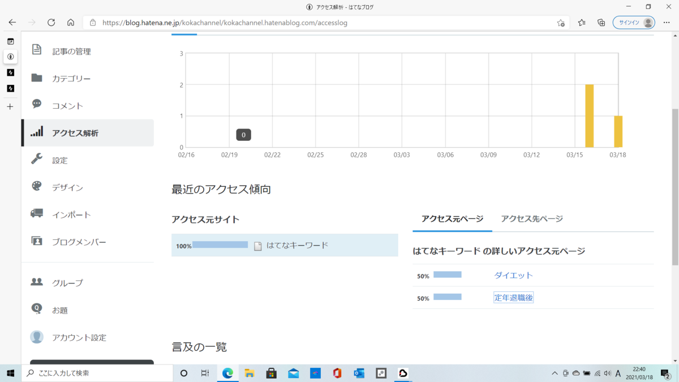The image size is (679, 382).
Task: Click Microsoft Edge taskbar icon
Action: click(x=227, y=373)
